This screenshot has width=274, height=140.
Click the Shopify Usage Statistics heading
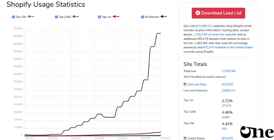pos(46,4)
